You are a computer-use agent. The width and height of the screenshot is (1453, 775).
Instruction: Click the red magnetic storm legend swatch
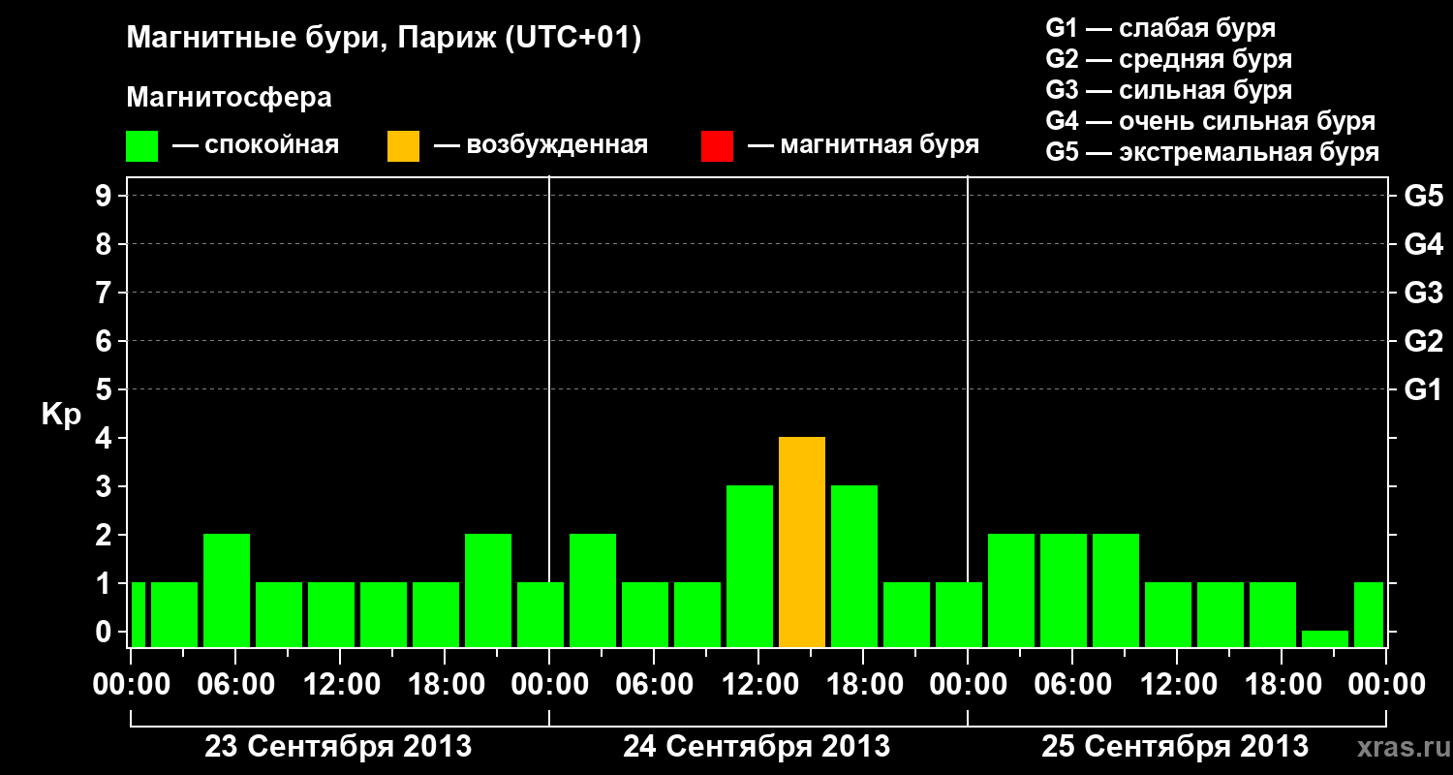[x=717, y=146]
